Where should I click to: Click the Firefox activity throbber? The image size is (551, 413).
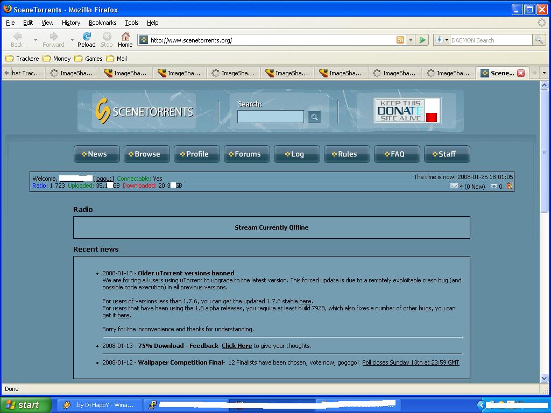[x=542, y=23]
